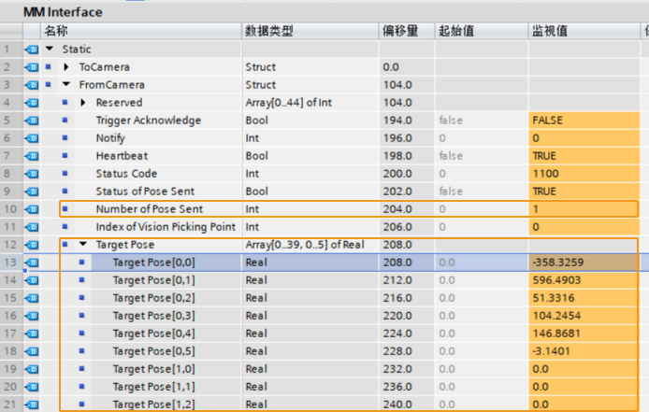
Task: Click the start value false in Heartbeat row
Action: pyautogui.click(x=451, y=156)
